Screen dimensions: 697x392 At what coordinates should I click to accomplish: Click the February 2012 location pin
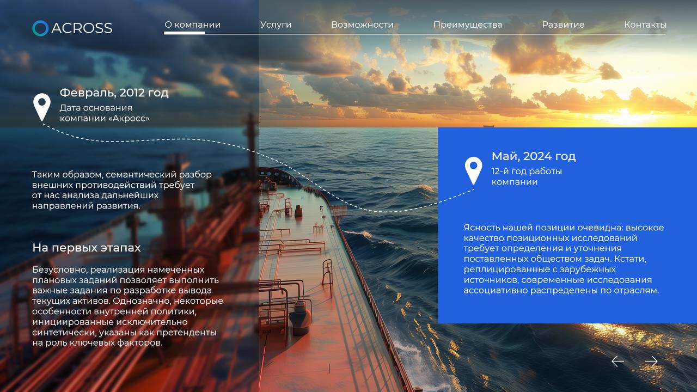coord(42,107)
